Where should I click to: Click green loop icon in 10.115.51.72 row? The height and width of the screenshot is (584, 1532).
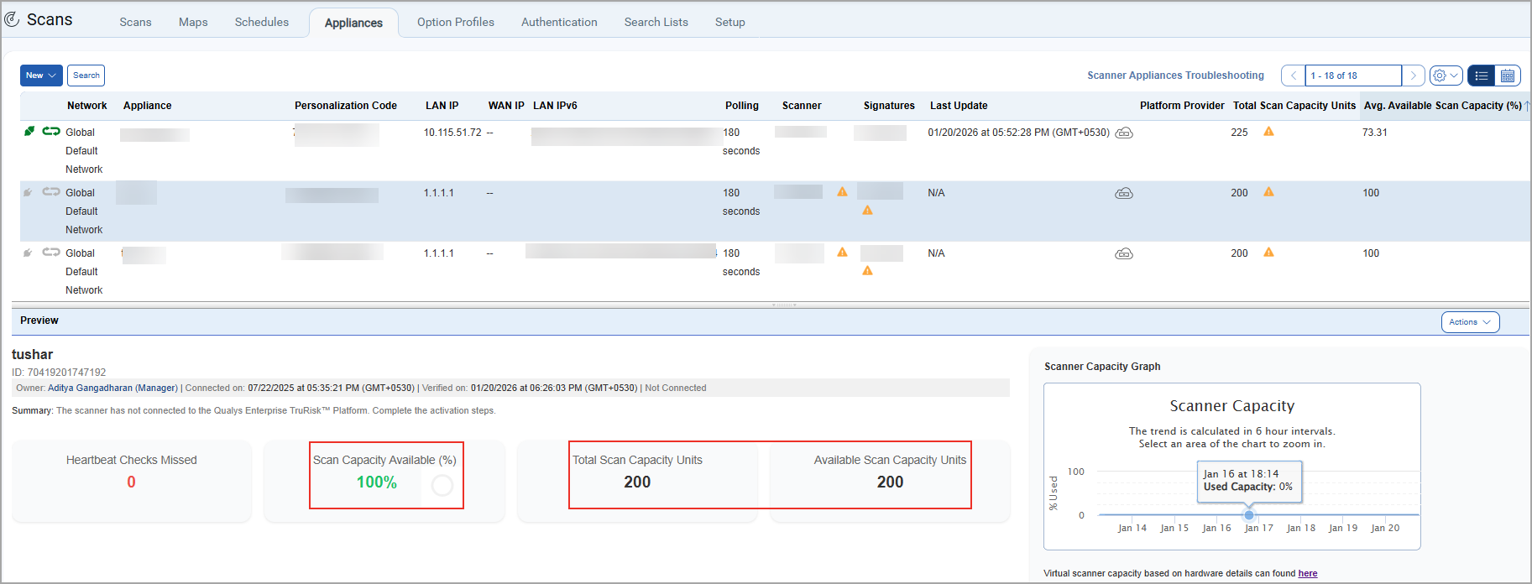tap(51, 131)
